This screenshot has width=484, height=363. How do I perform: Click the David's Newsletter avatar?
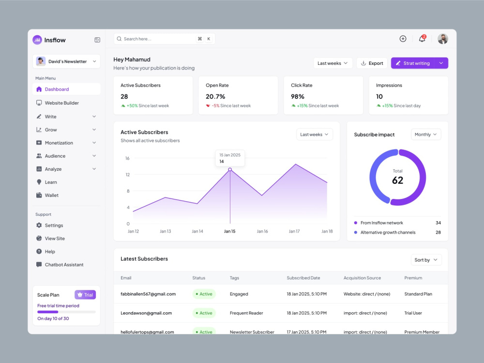pos(41,61)
